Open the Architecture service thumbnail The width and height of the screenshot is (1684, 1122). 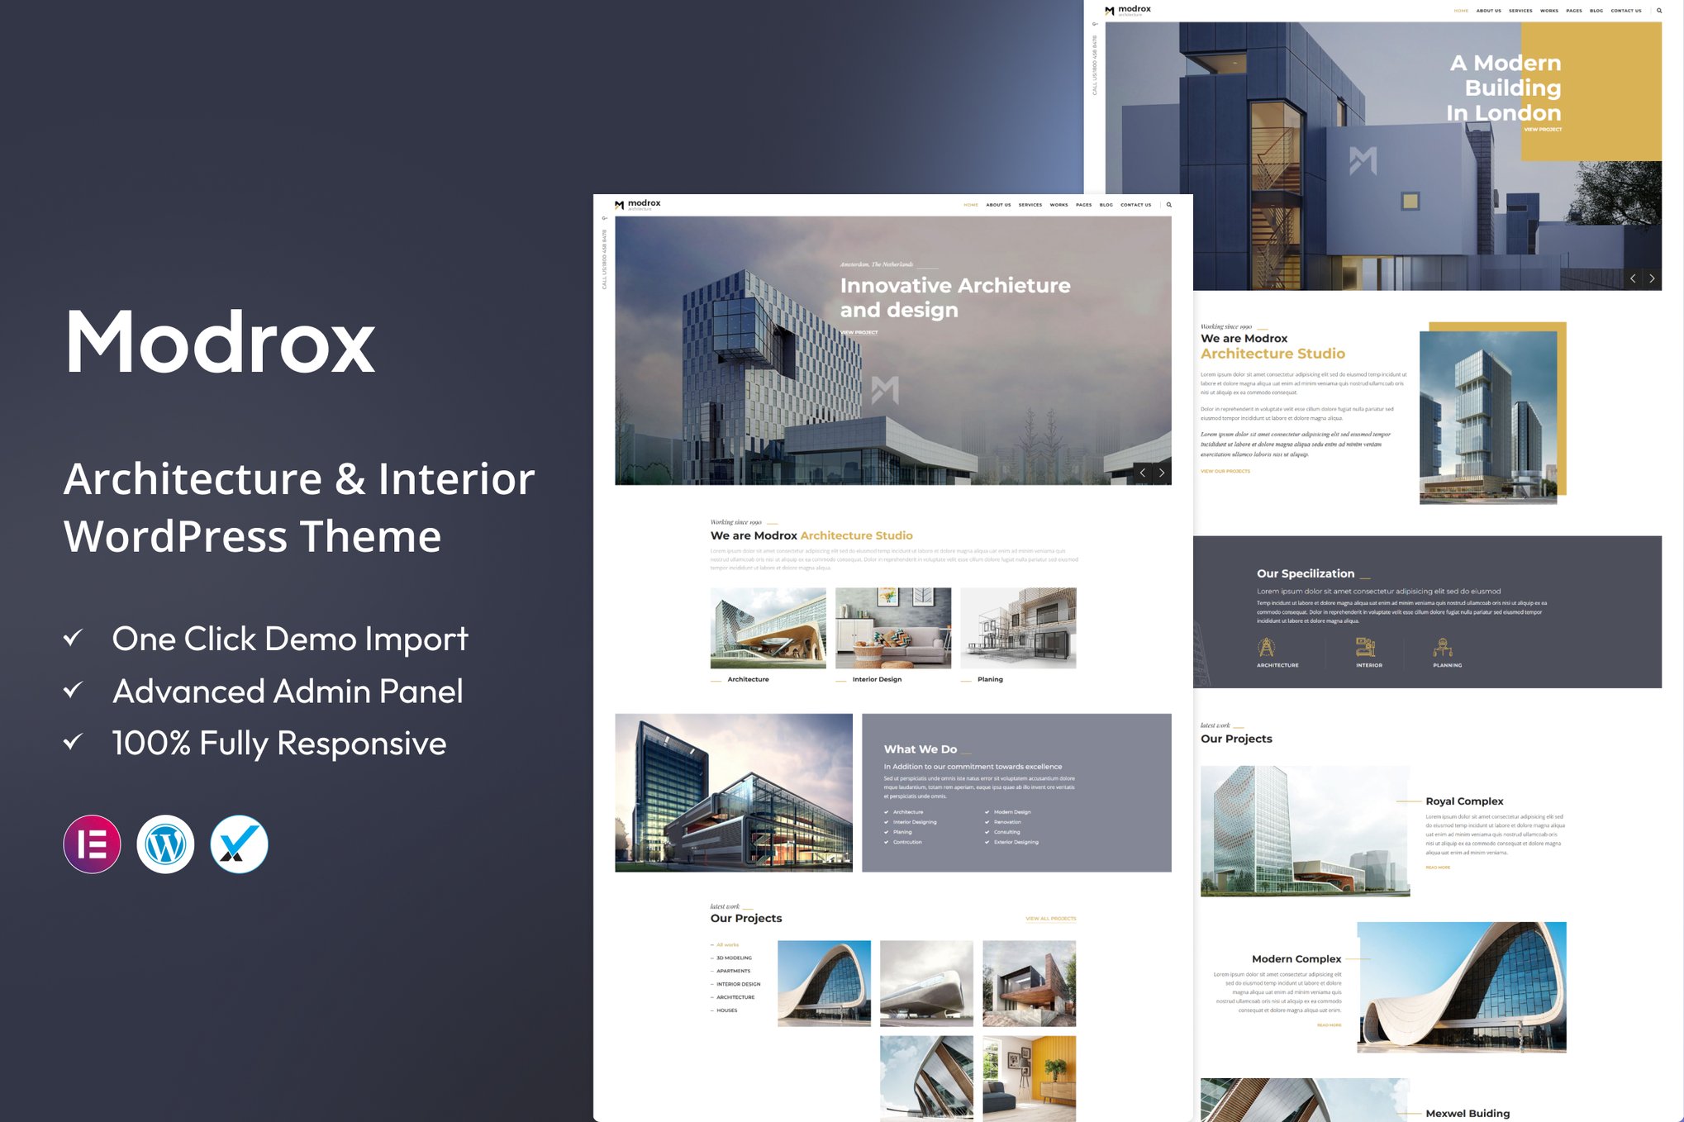pyautogui.click(x=768, y=628)
